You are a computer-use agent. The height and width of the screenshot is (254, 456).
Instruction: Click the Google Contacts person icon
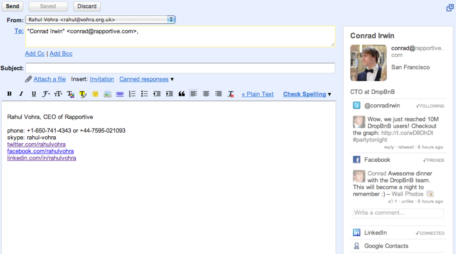pyautogui.click(x=357, y=246)
